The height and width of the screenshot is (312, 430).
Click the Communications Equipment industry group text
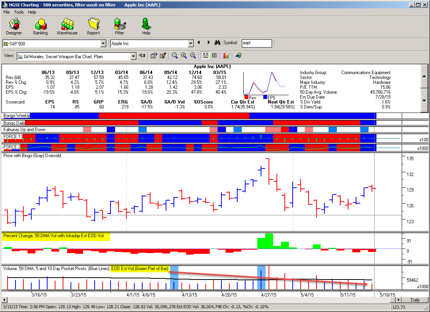coord(366,73)
